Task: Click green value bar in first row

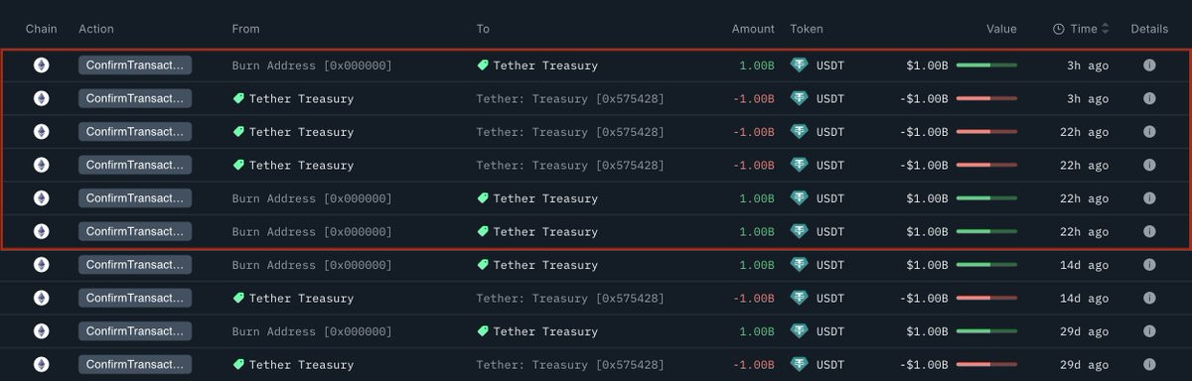Action: point(986,65)
